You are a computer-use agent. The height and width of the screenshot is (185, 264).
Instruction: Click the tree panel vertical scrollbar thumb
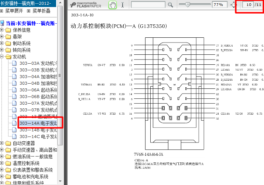click(60, 75)
